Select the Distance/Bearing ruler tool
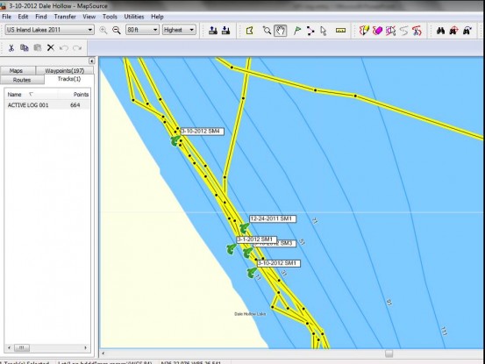The image size is (485, 364). click(x=340, y=31)
